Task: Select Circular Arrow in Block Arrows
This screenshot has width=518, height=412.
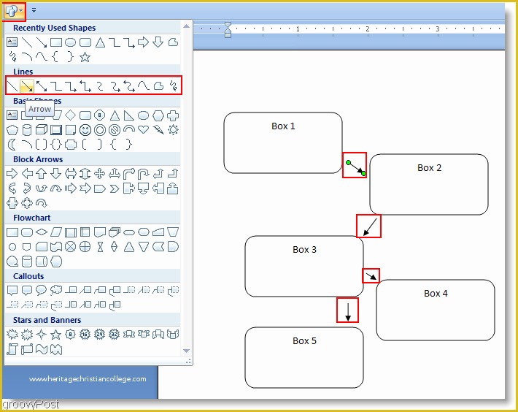Action: (42, 202)
